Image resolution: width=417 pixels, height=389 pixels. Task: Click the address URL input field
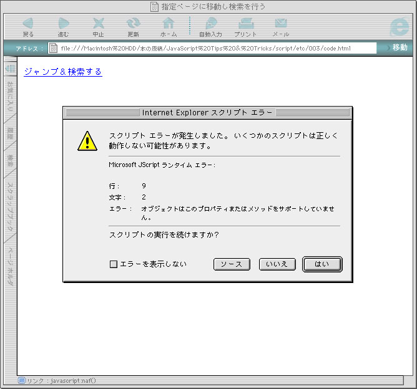pos(212,48)
